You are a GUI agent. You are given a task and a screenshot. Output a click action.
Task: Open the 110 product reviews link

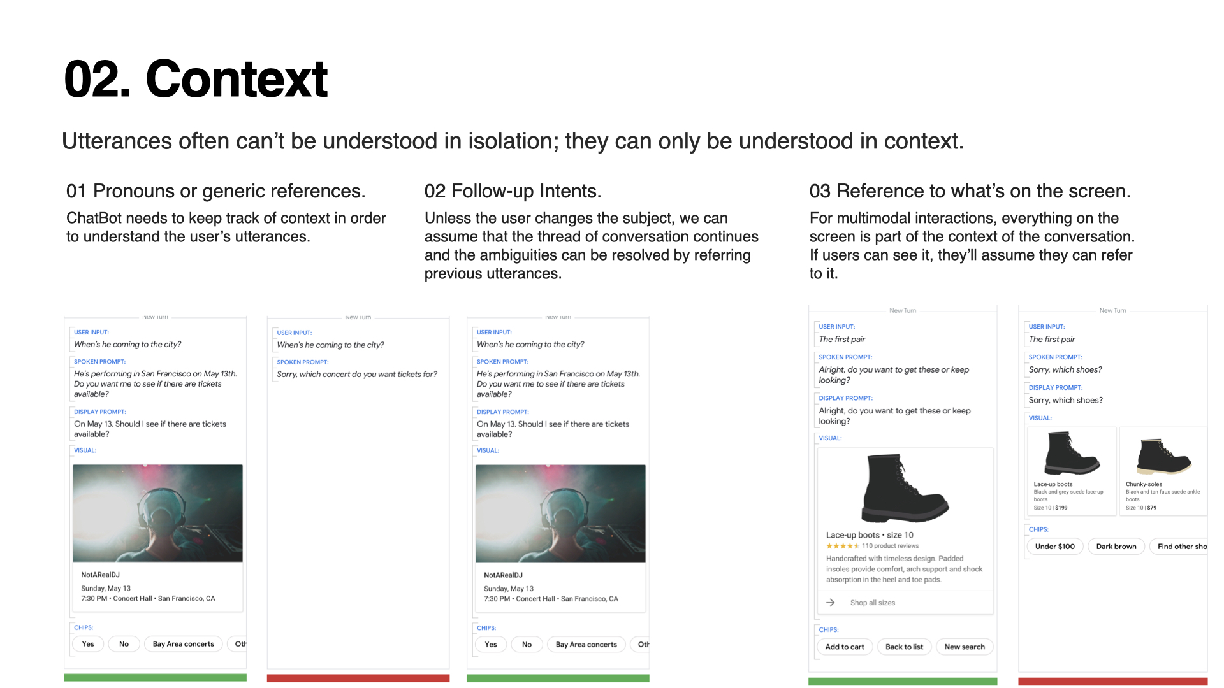(x=890, y=546)
